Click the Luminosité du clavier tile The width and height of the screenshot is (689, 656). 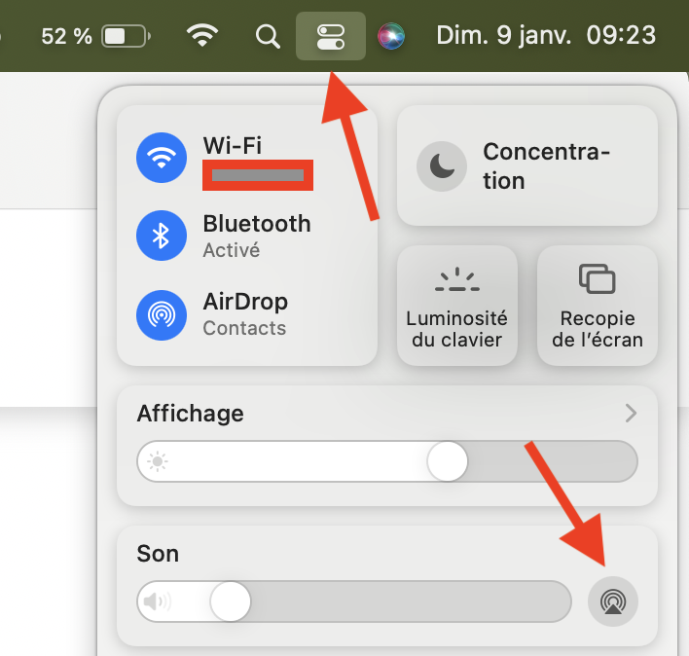[457, 306]
